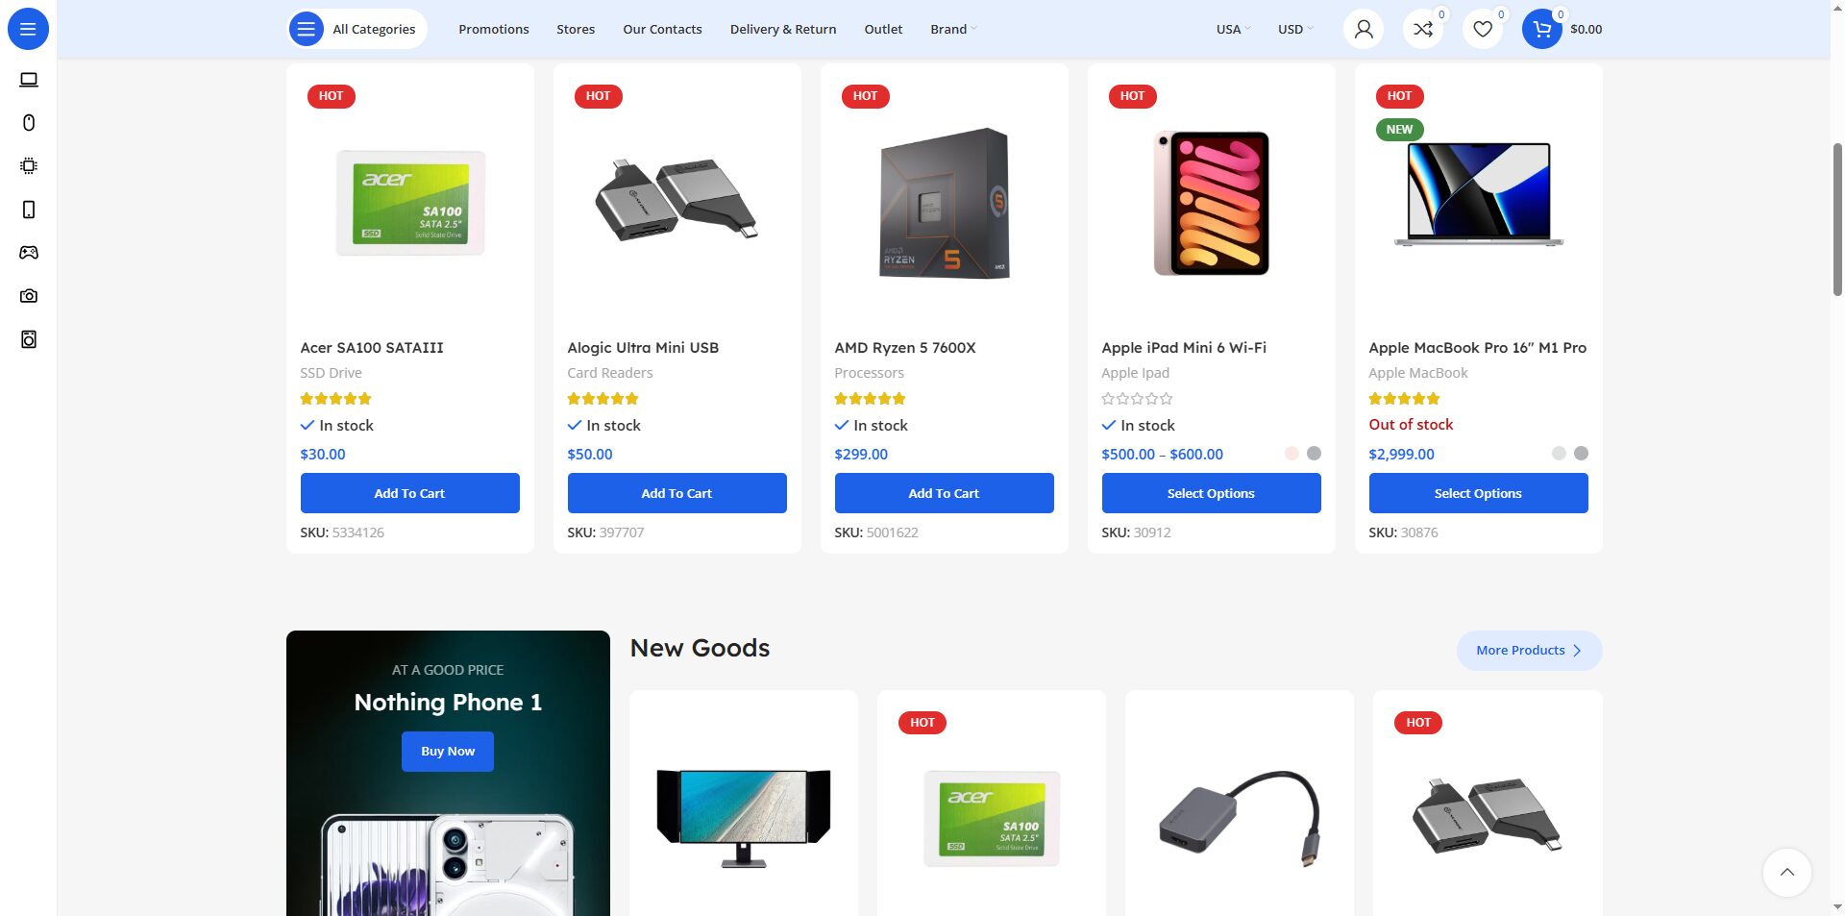1845x916 pixels.
Task: Open the shopping cart icon
Action: (1541, 29)
